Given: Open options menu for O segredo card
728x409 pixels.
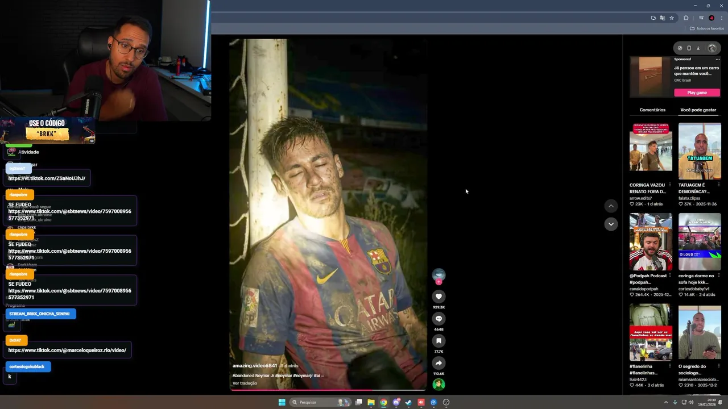Looking at the screenshot, I should pos(718,366).
